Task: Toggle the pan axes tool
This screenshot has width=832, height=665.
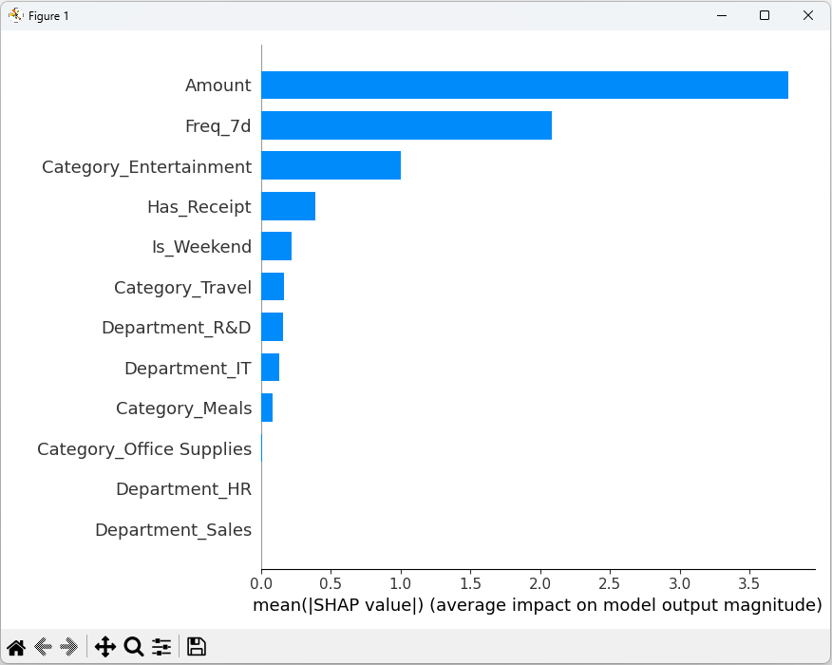Action: tap(104, 647)
